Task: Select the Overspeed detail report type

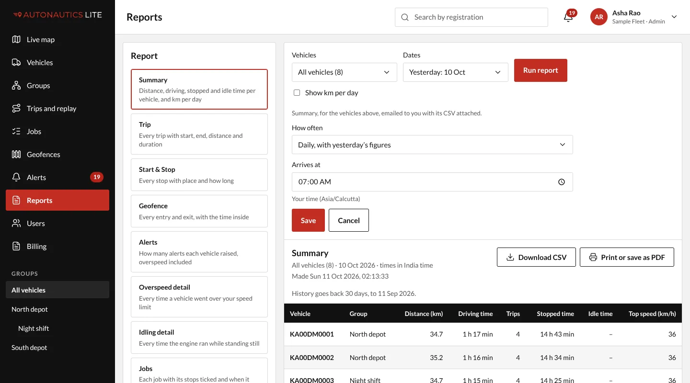Action: pyautogui.click(x=199, y=297)
